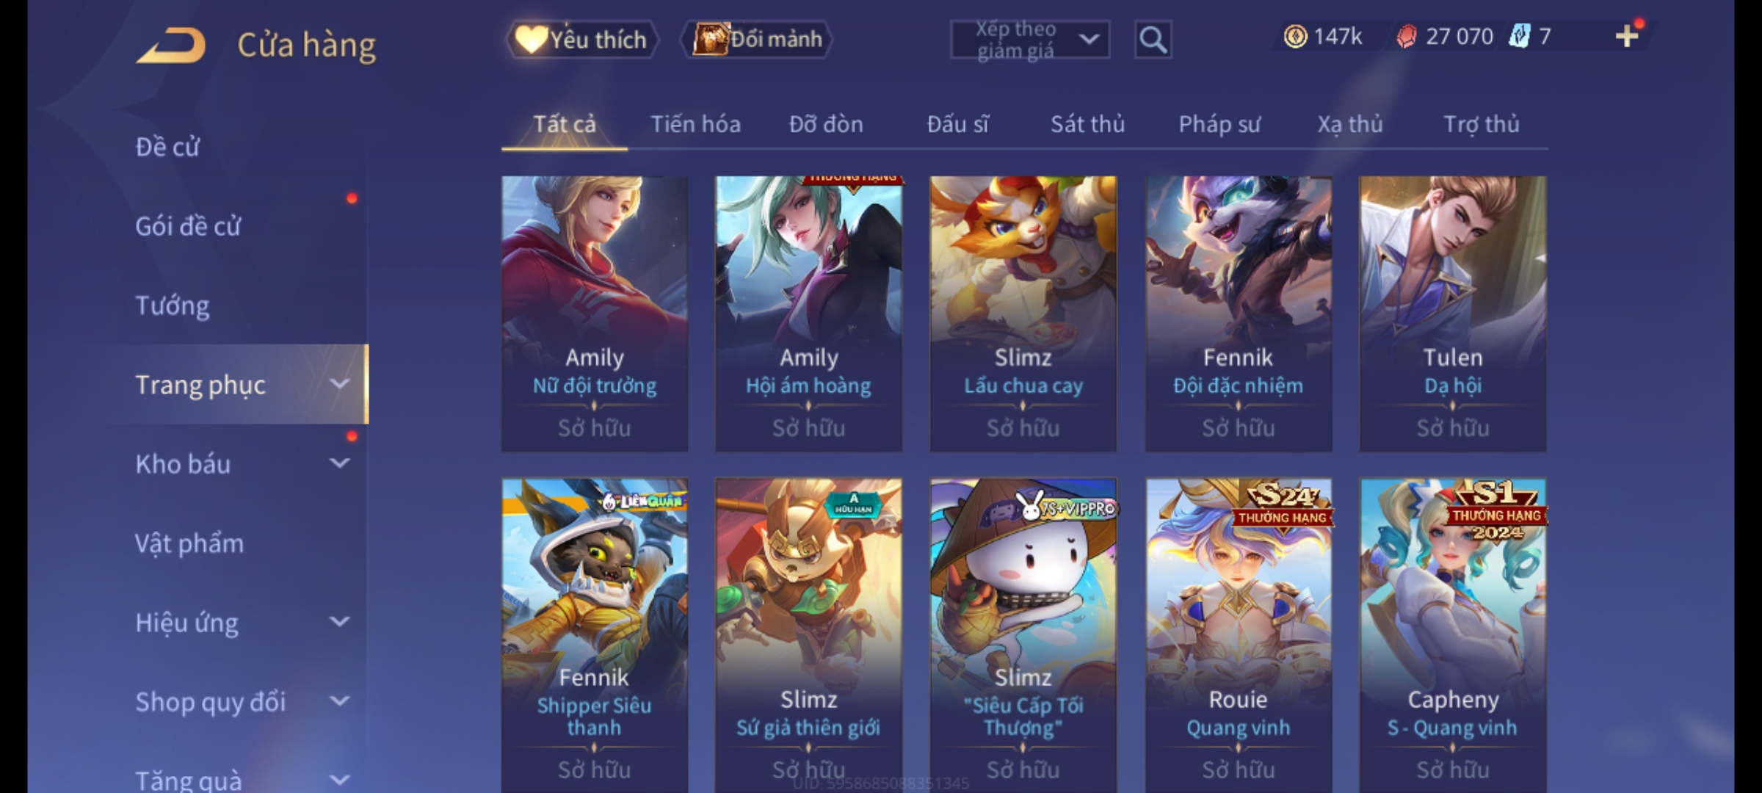Switch to the Pháp sư tab

click(1219, 124)
